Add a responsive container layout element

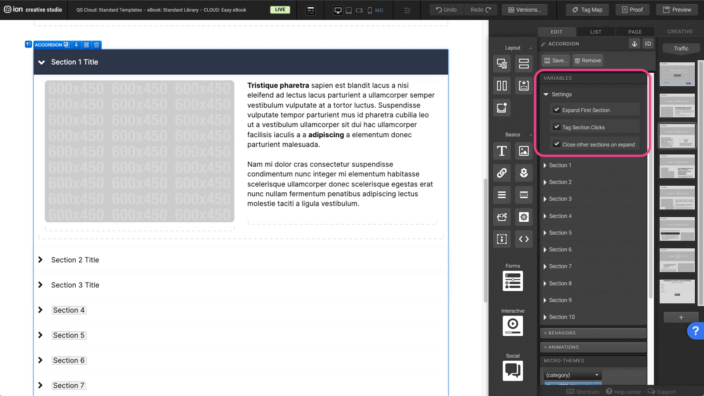502,63
